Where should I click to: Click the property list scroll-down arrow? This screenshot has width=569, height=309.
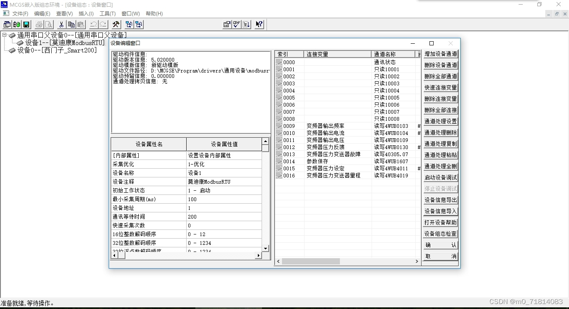pyautogui.click(x=265, y=248)
